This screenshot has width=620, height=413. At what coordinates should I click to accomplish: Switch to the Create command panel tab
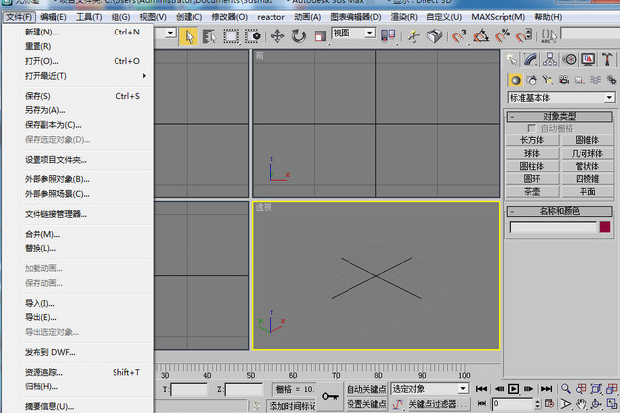pos(512,59)
